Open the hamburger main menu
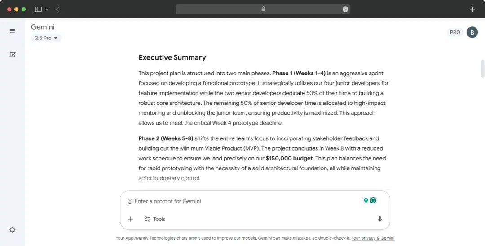Image resolution: width=485 pixels, height=246 pixels. coord(12,31)
